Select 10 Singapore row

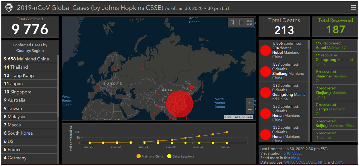click(x=29, y=92)
